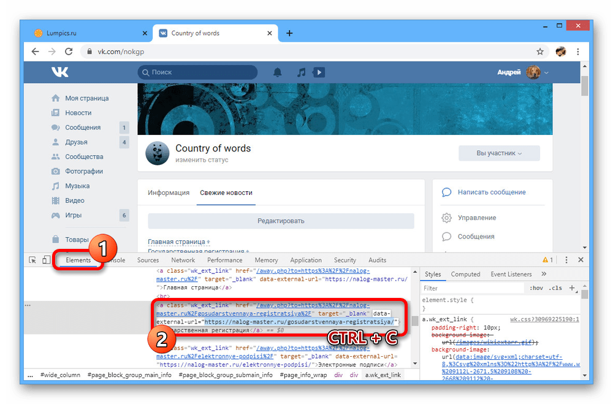Viewport: 613px width, 404px height.
Task: Close the Lumpics.ru tab
Action: coord(145,33)
